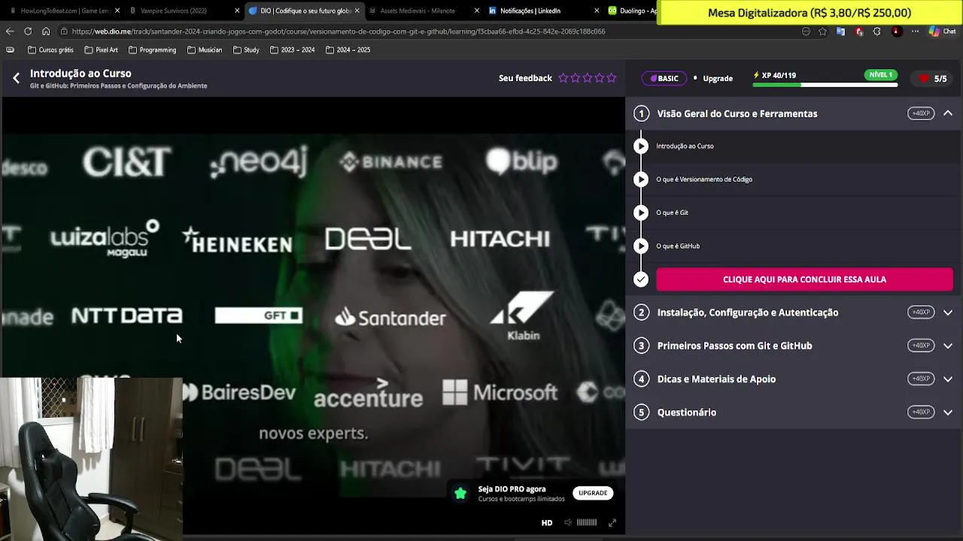The height and width of the screenshot is (541, 963).
Task: Go back using the course back arrow
Action: (x=16, y=78)
